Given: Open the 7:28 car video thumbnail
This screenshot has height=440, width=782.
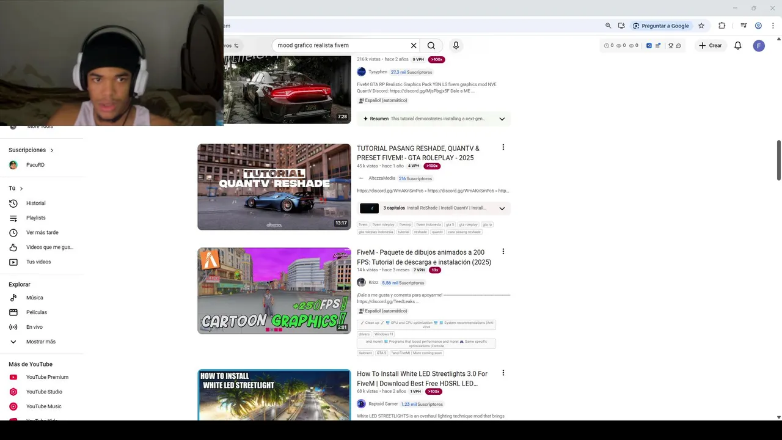Looking at the screenshot, I should click(x=287, y=90).
